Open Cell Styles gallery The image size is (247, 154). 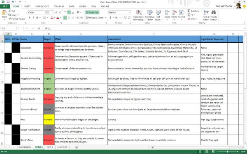(158, 15)
